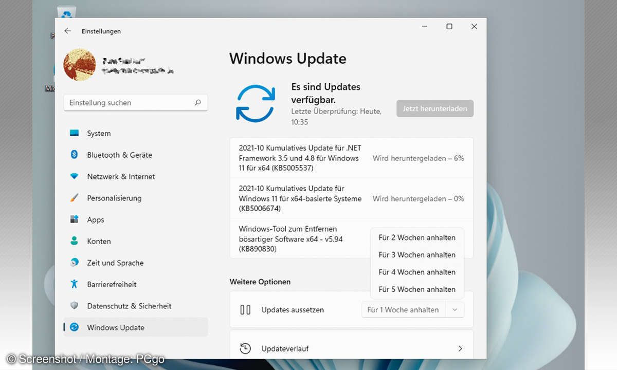Open Netzwerk & Internet settings
This screenshot has width=617, height=370.
136,176
